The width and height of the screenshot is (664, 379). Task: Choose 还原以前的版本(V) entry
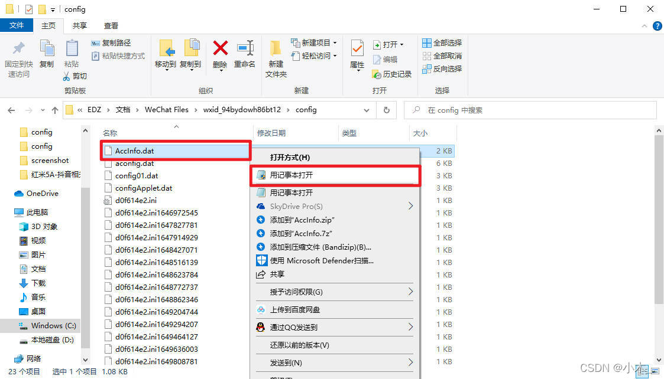pos(335,345)
